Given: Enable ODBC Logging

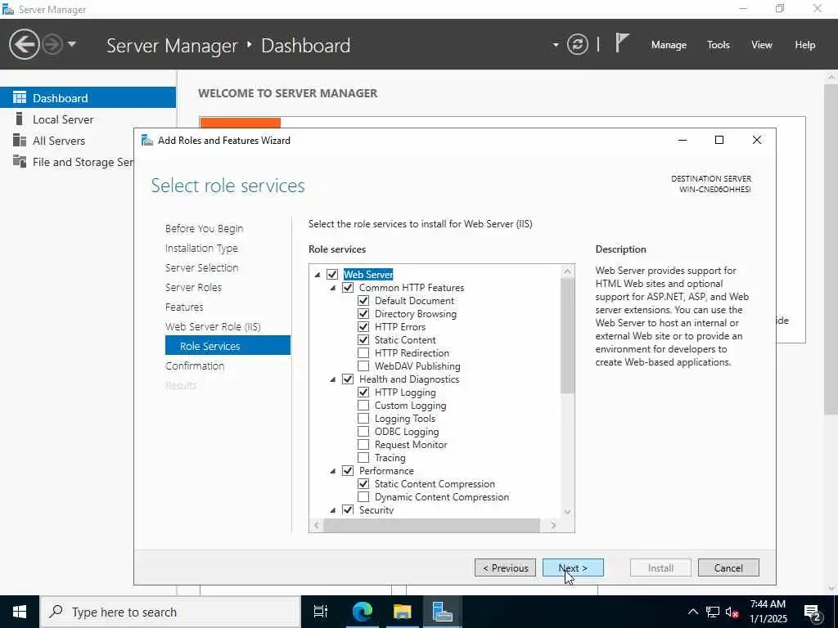Looking at the screenshot, I should coord(363,432).
